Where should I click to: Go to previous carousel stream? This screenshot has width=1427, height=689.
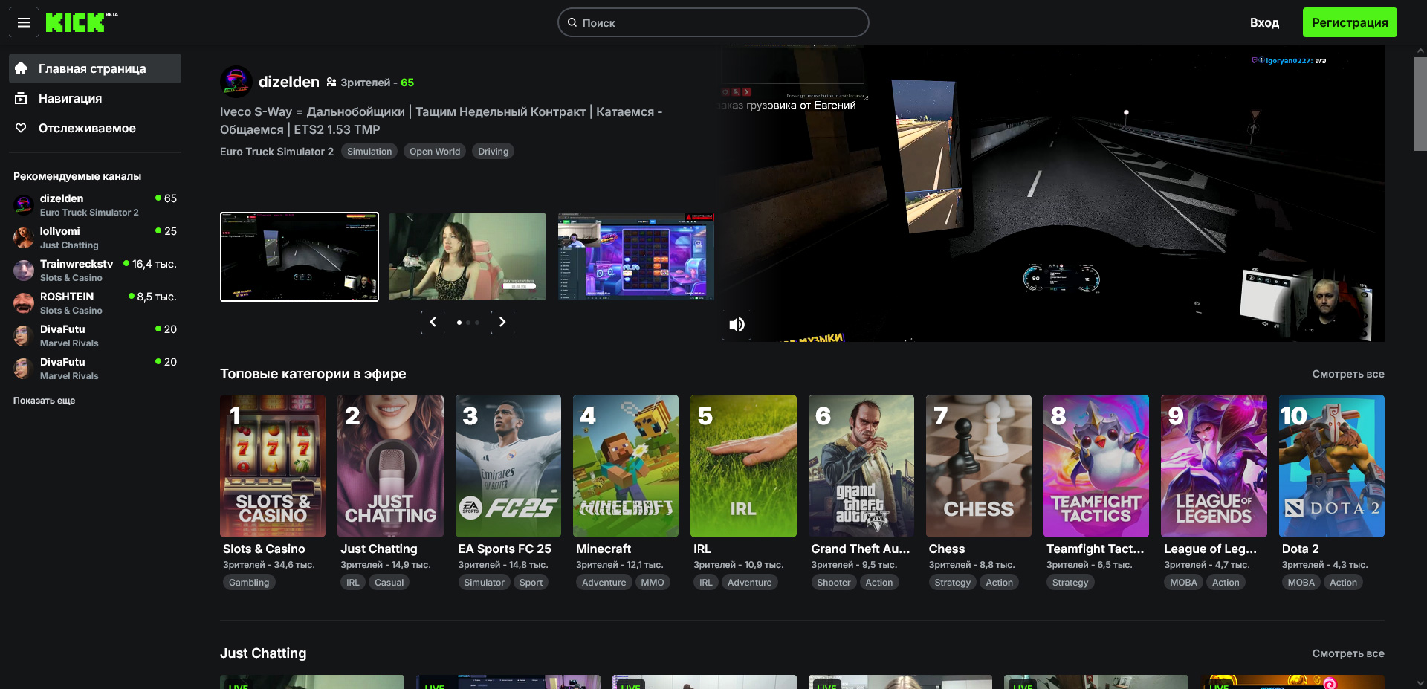[x=433, y=322]
